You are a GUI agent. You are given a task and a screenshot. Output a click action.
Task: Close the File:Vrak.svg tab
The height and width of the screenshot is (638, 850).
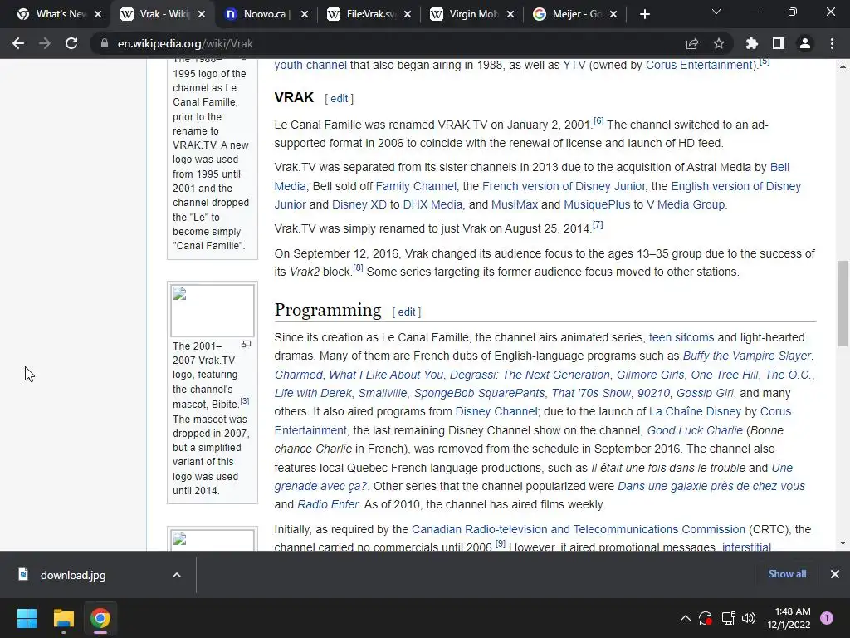point(408,15)
